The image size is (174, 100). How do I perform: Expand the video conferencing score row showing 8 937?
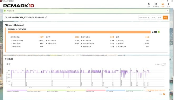click(x=27, y=44)
